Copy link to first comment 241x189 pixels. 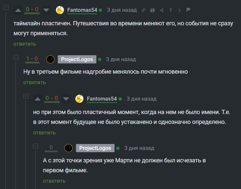tap(144, 10)
